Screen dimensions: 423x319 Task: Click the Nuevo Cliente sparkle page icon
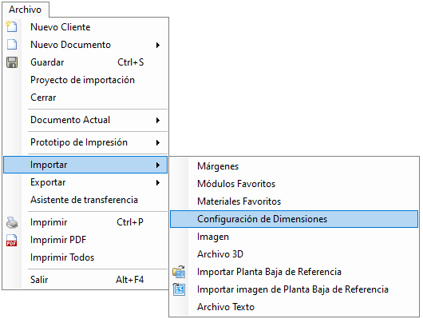pyautogui.click(x=12, y=26)
